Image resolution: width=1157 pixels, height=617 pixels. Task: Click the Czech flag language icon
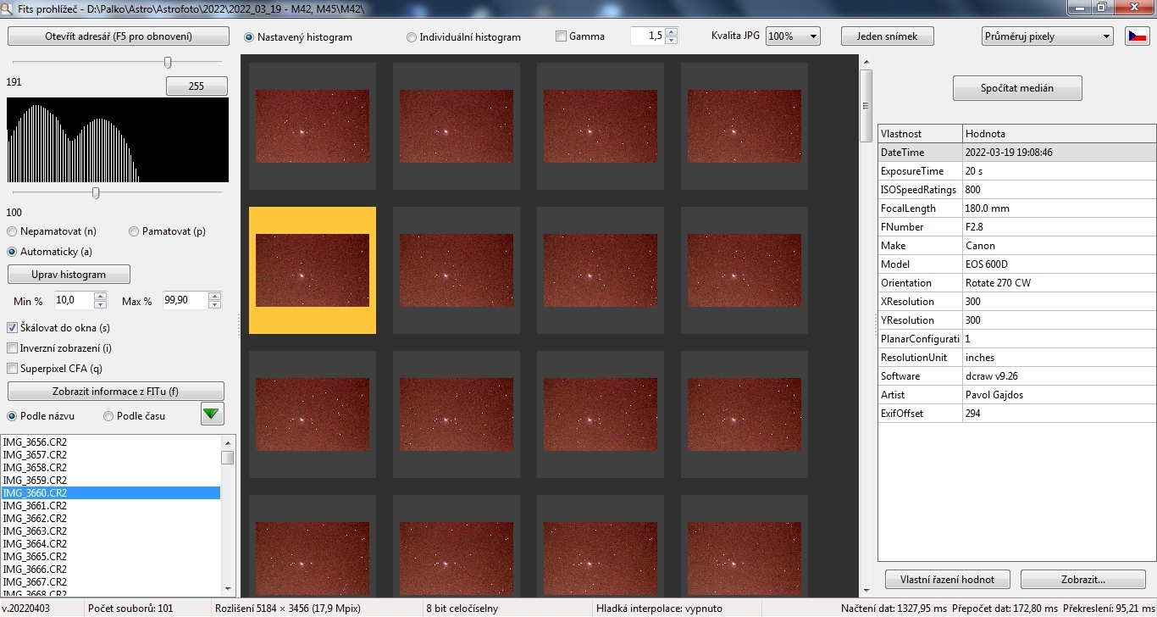point(1137,36)
